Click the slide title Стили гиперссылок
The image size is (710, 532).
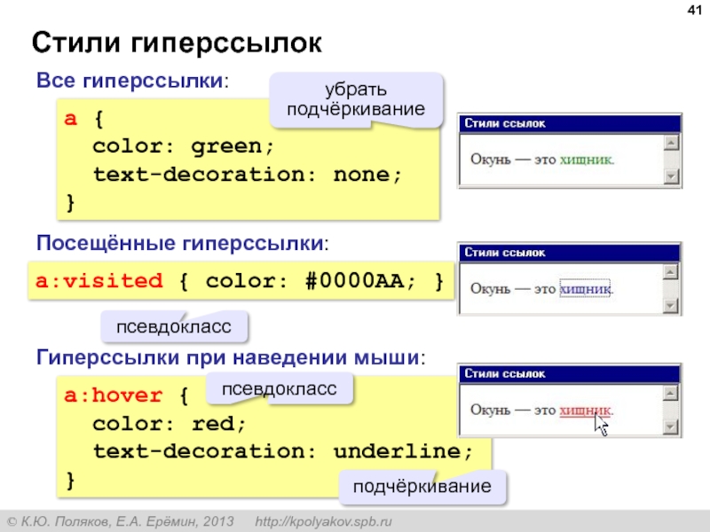pos(177,43)
